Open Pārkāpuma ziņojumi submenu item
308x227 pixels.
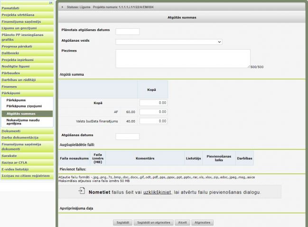click(x=24, y=106)
